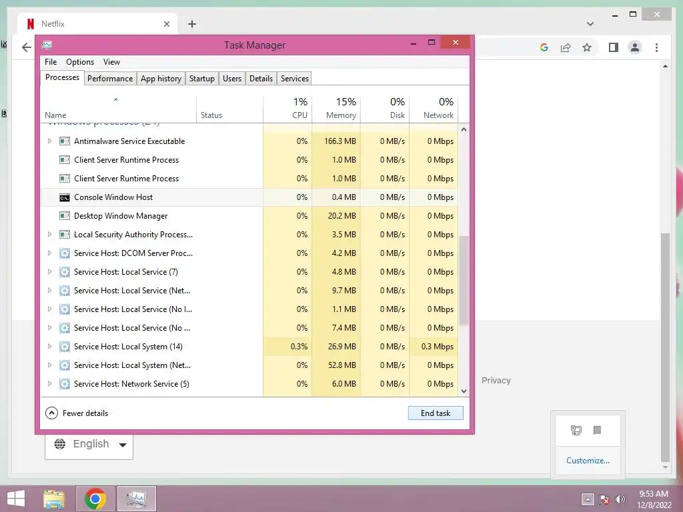Bookmark this page with the star icon

click(x=587, y=47)
